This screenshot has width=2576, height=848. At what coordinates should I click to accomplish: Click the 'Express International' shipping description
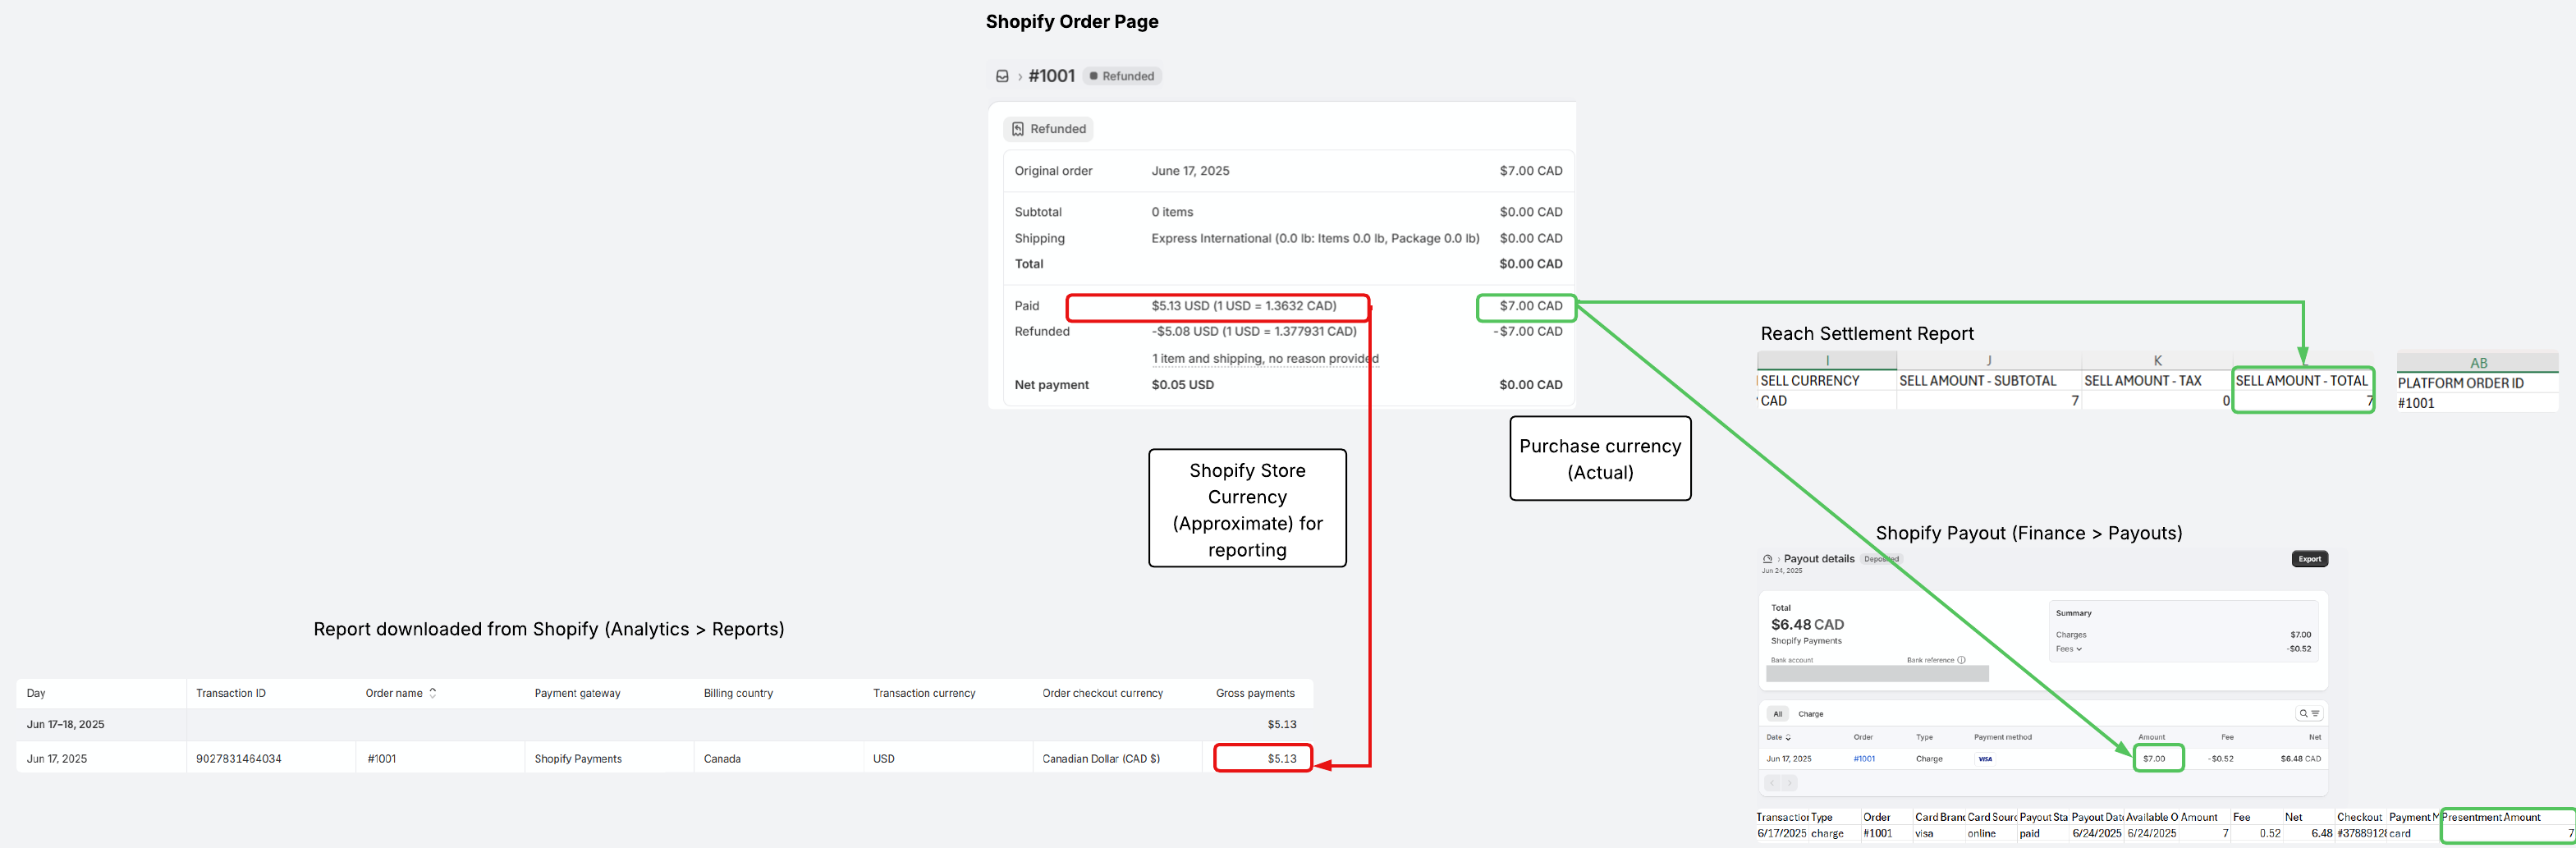pos(1315,238)
